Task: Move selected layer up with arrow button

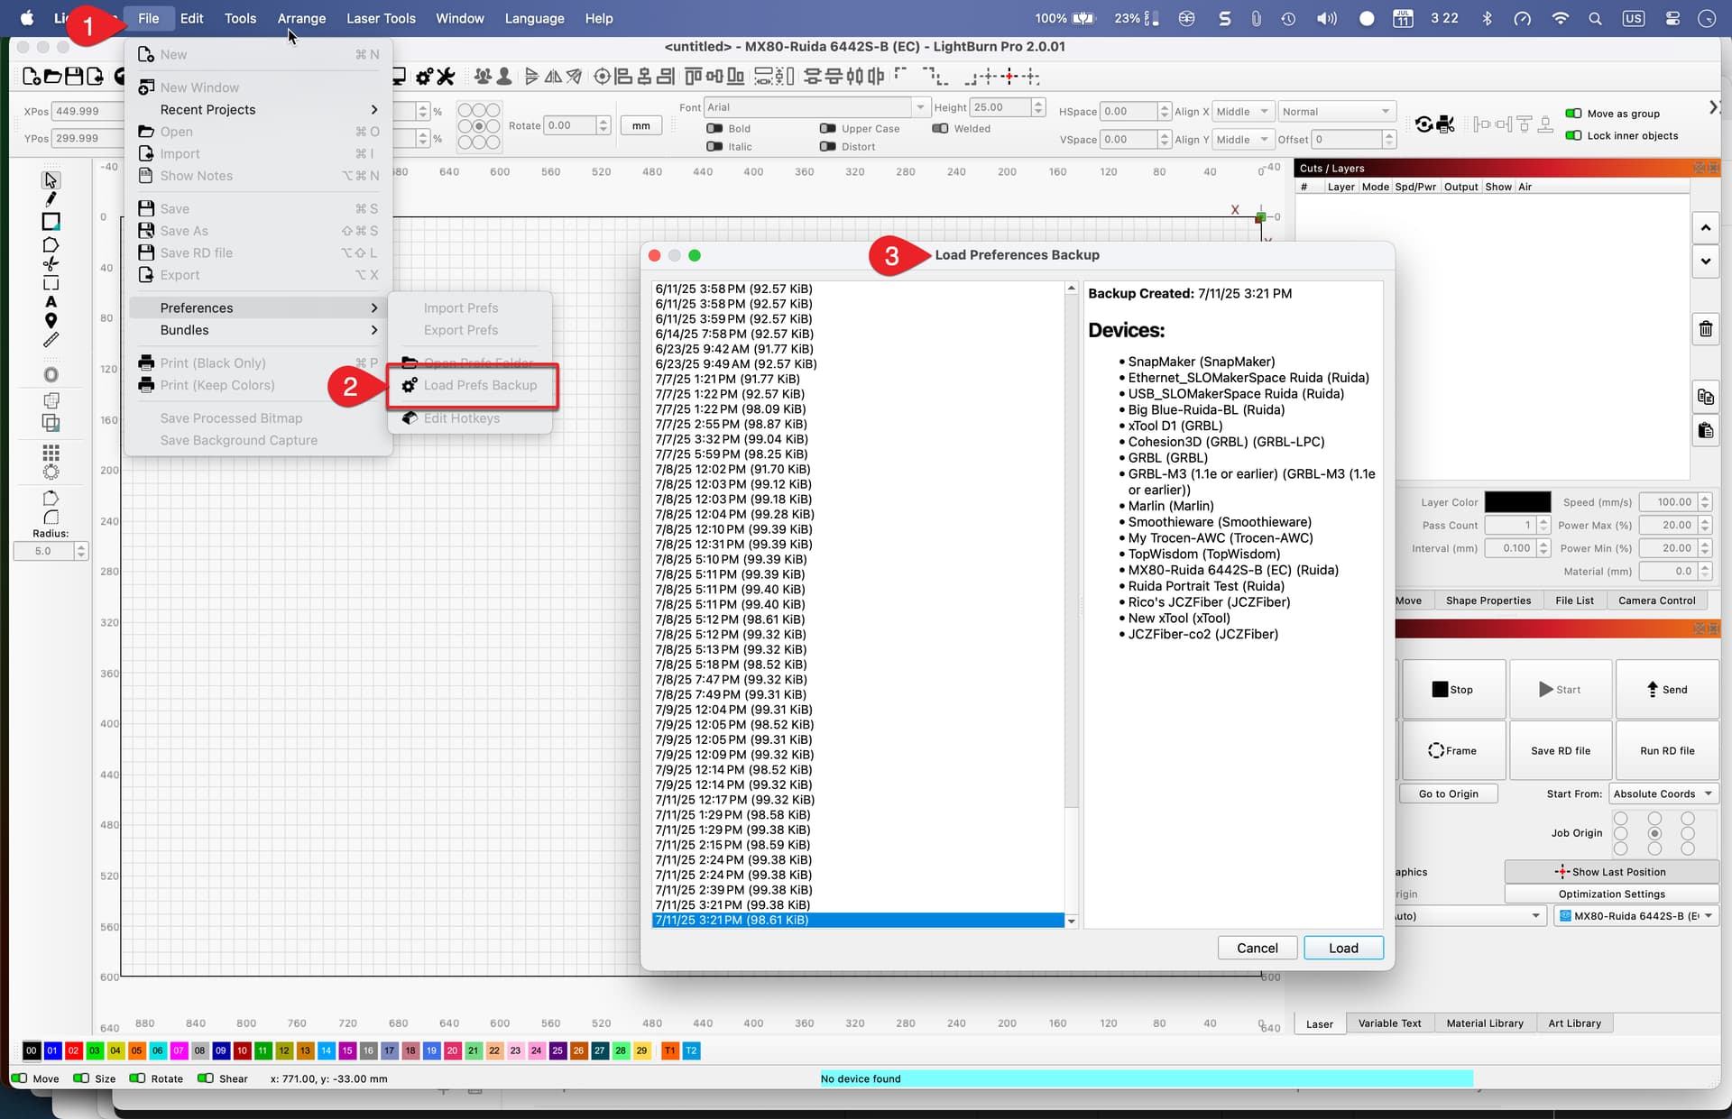Action: (1705, 227)
